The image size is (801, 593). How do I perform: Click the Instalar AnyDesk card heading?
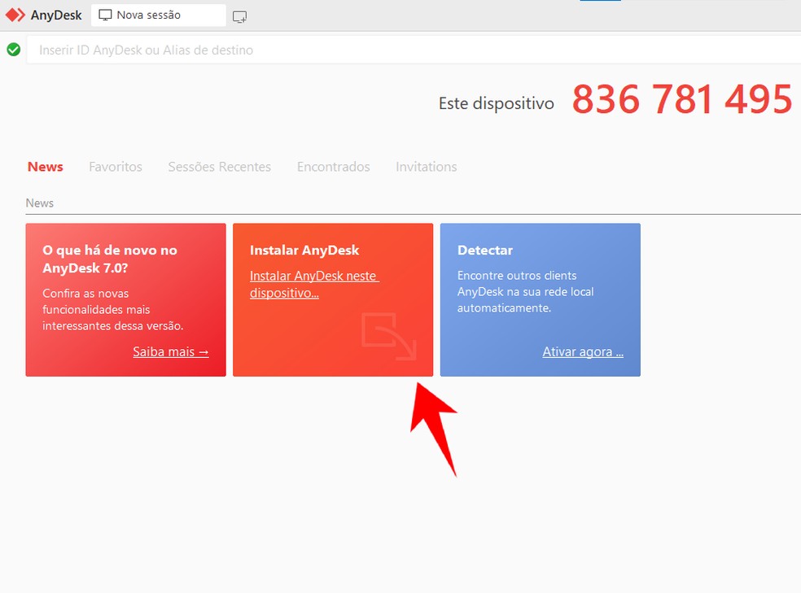303,250
